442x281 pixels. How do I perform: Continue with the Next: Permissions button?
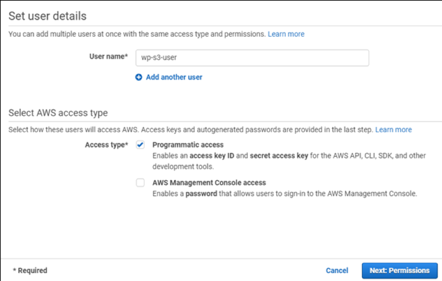pos(399,270)
